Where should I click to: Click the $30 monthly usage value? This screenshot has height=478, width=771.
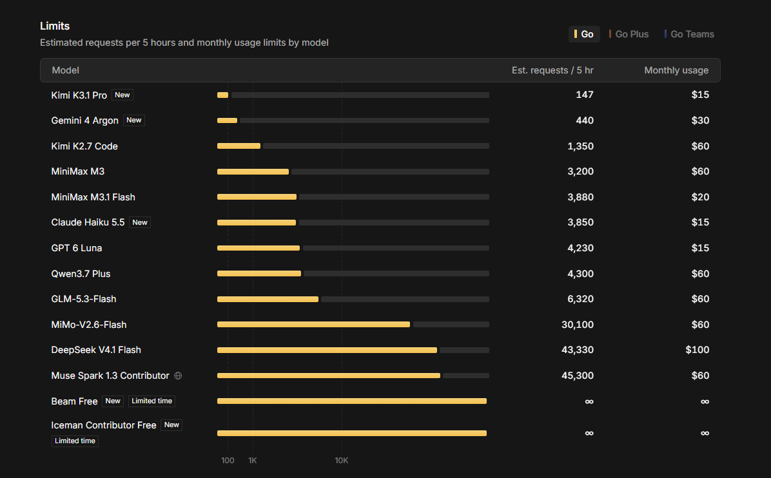700,120
